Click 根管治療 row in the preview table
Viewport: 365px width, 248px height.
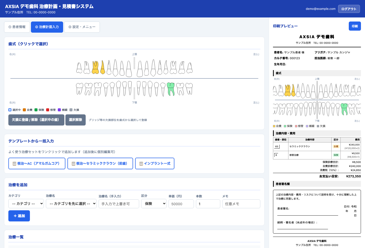(317, 155)
